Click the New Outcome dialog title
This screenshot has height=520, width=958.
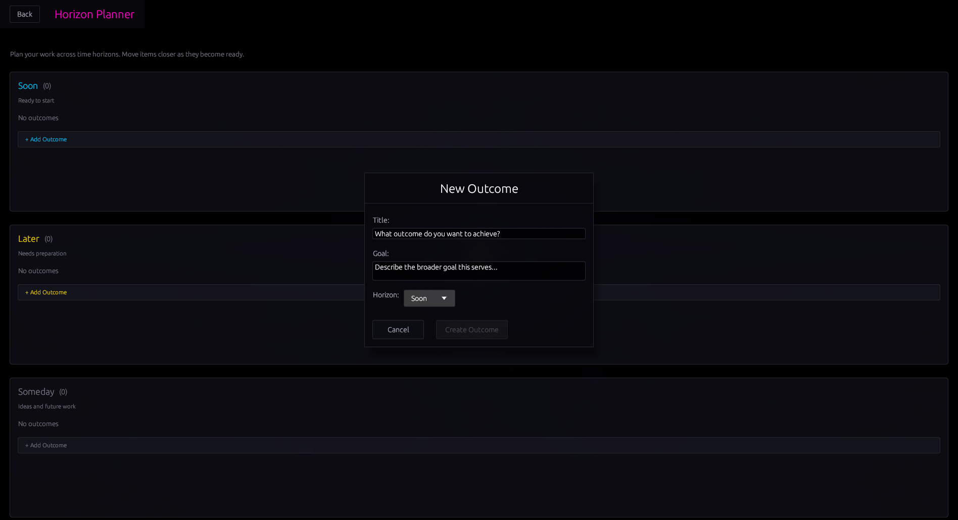[478, 188]
